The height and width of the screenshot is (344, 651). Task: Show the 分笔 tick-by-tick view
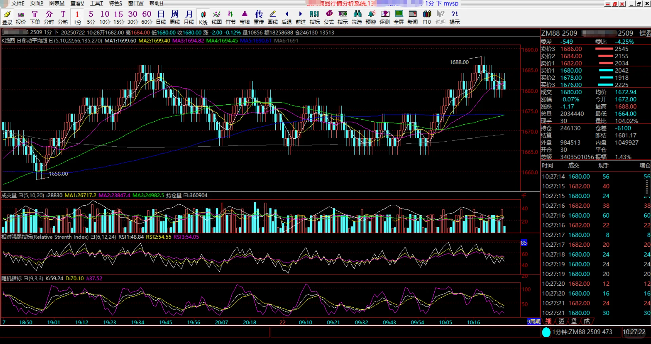point(63,17)
